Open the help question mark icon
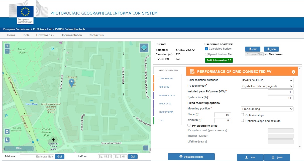 [x=293, y=72]
